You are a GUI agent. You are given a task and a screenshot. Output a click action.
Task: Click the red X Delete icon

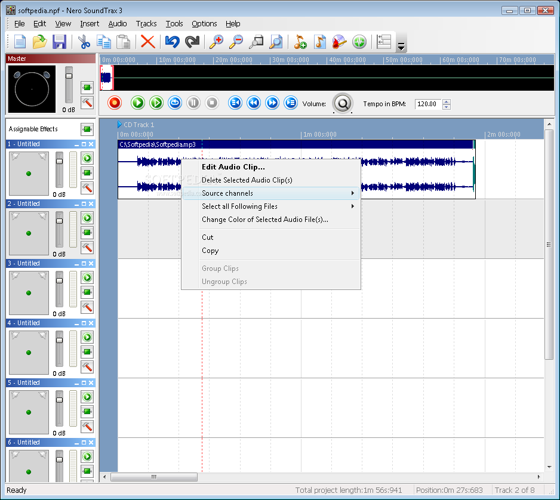coord(147,42)
